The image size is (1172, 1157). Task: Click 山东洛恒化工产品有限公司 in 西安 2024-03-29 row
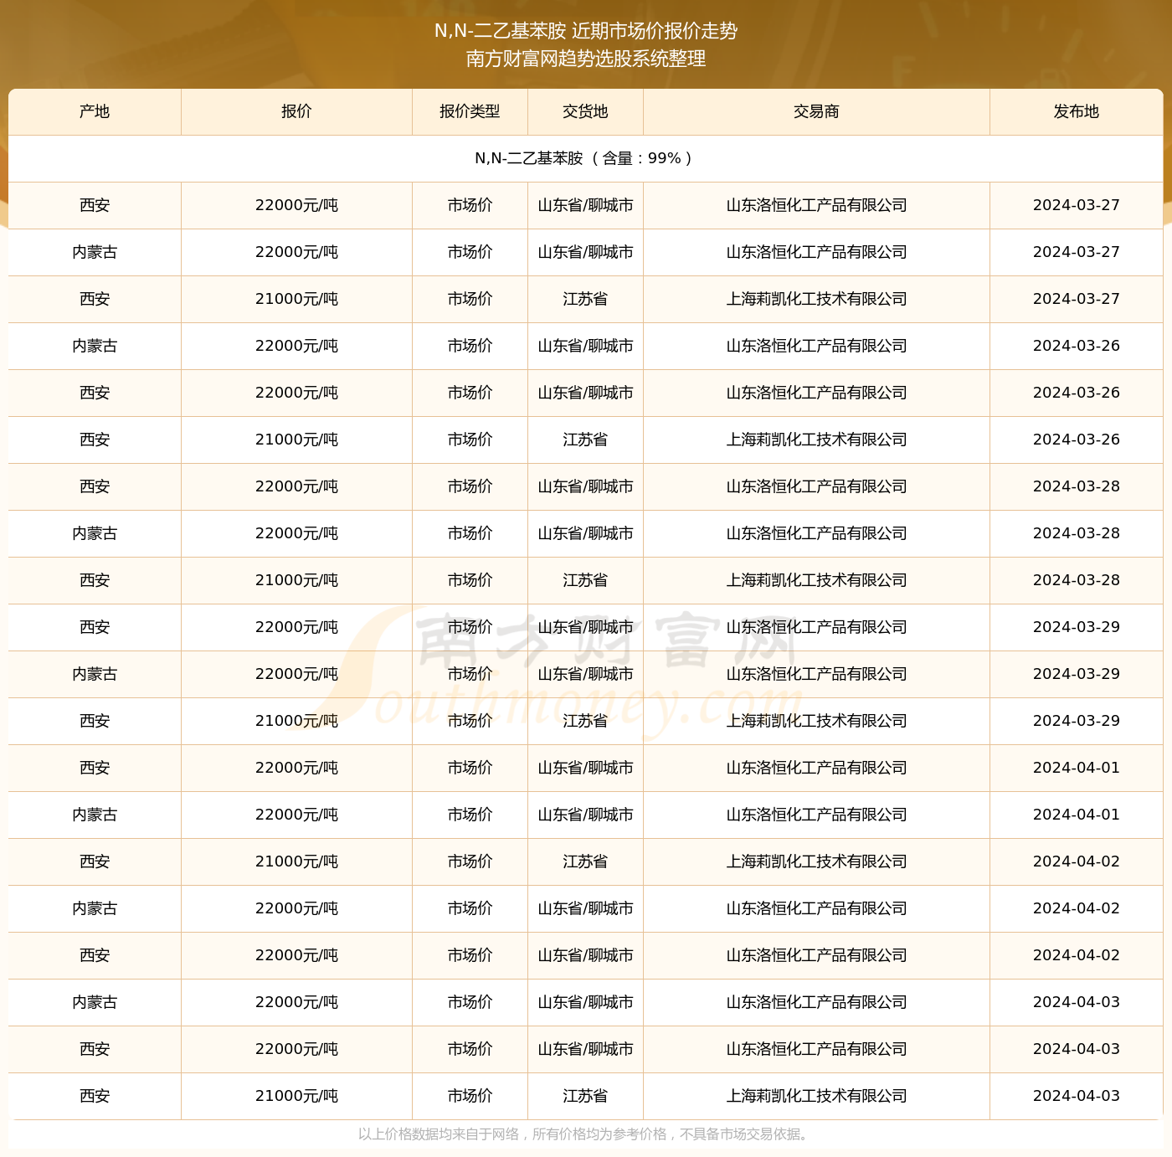816,627
